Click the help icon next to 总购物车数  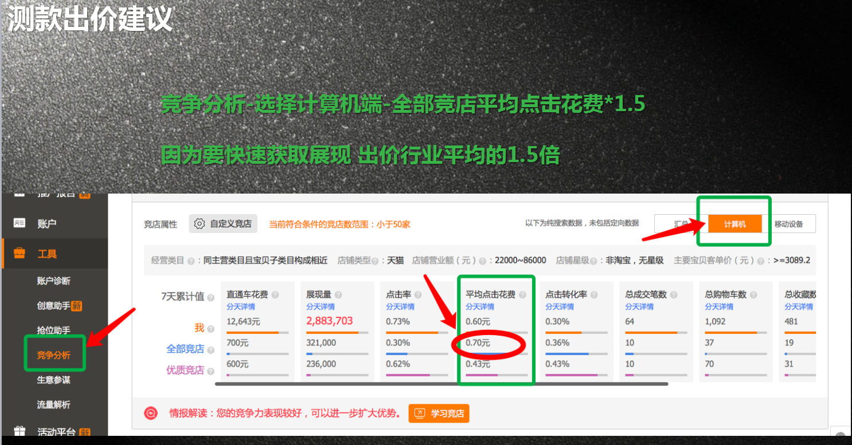753,295
